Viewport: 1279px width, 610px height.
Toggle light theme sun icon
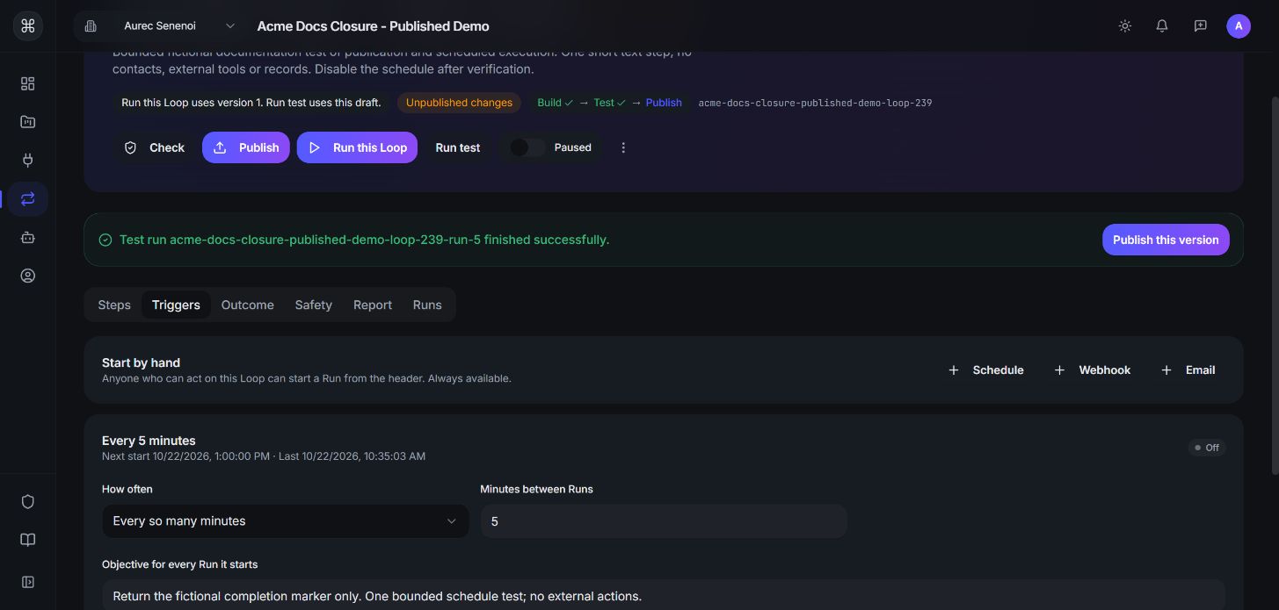pyautogui.click(x=1124, y=26)
